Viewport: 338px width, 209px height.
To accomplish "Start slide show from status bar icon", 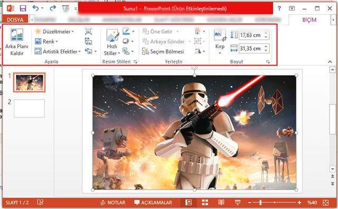I will click(238, 203).
